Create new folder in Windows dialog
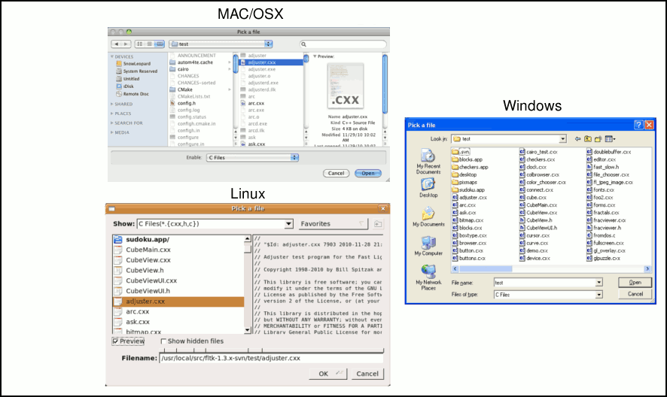The height and width of the screenshot is (397, 667). click(x=598, y=139)
